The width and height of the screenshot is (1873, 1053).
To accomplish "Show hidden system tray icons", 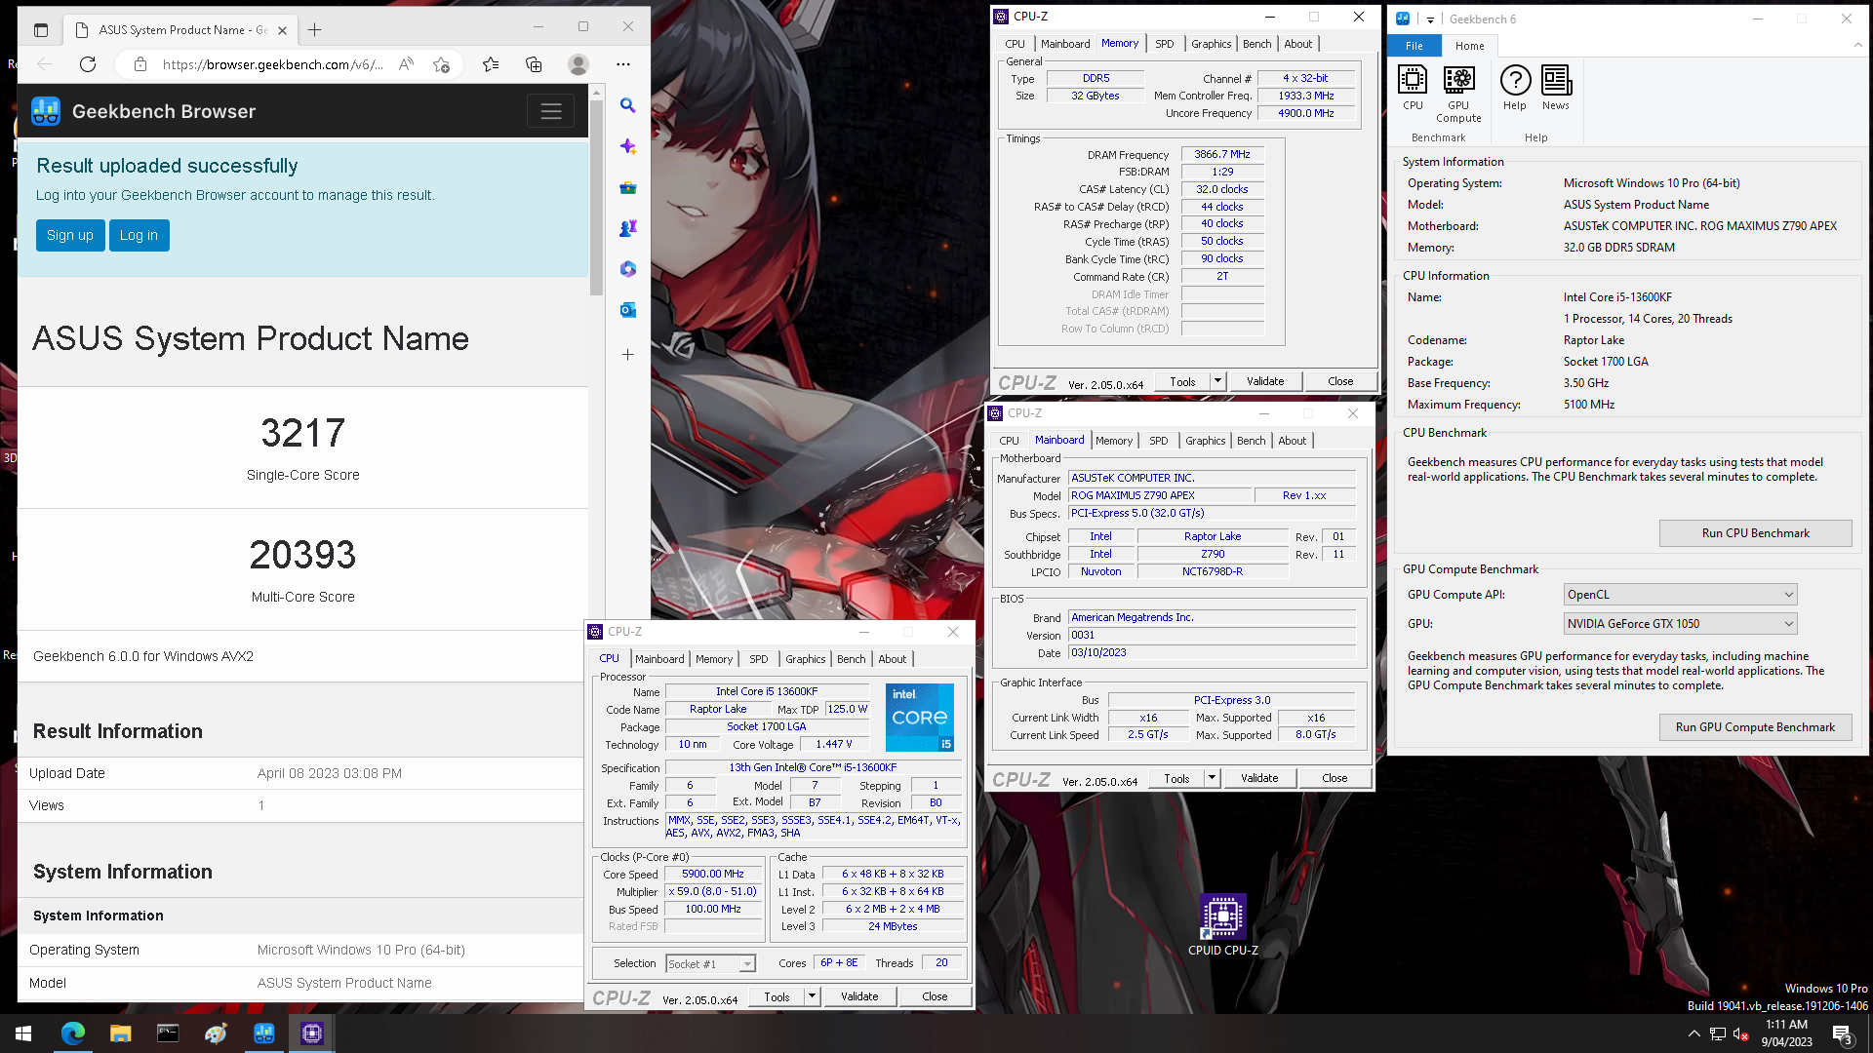I will pos(1694,1033).
